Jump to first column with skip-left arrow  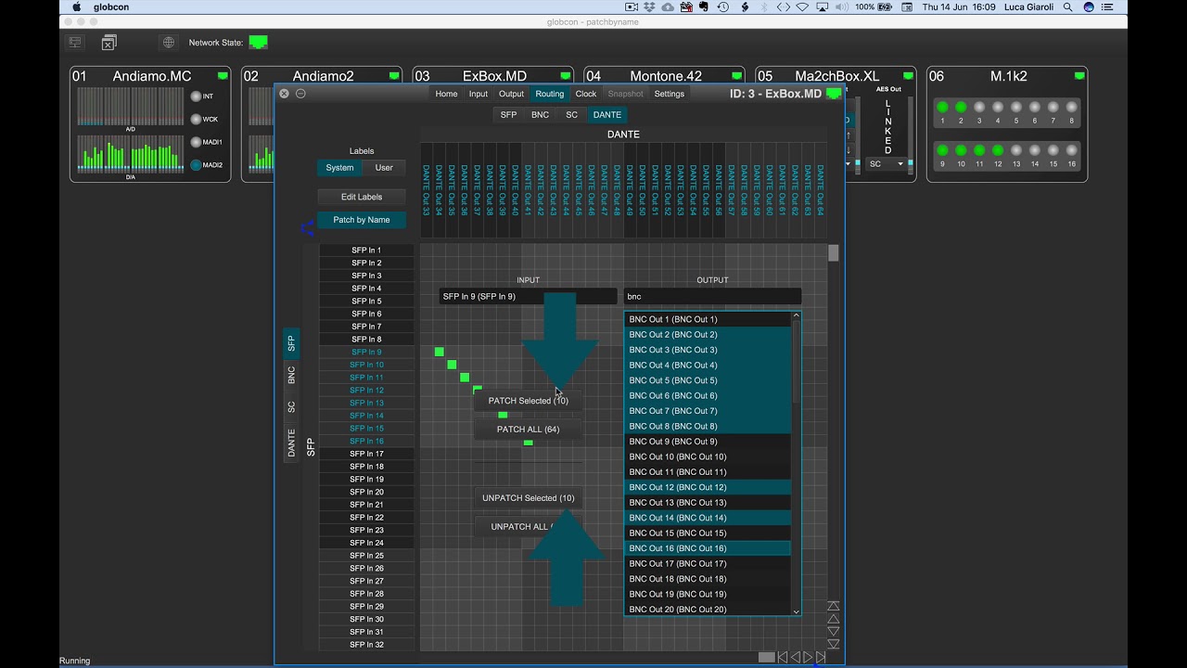pos(782,657)
